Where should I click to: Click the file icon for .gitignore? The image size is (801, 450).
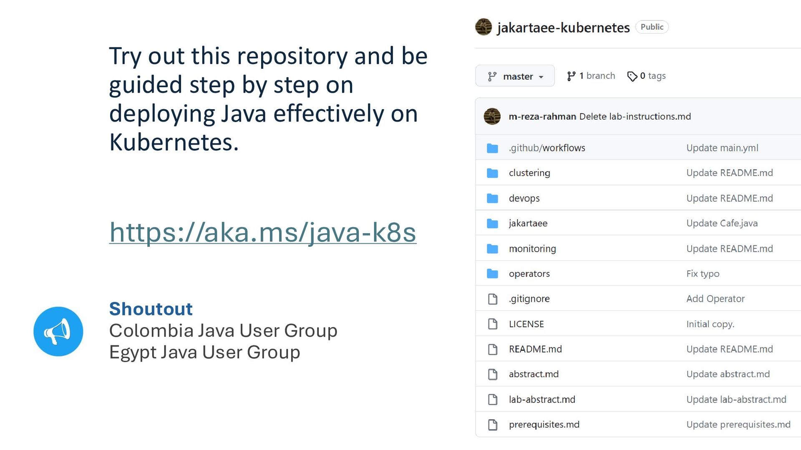(x=493, y=299)
